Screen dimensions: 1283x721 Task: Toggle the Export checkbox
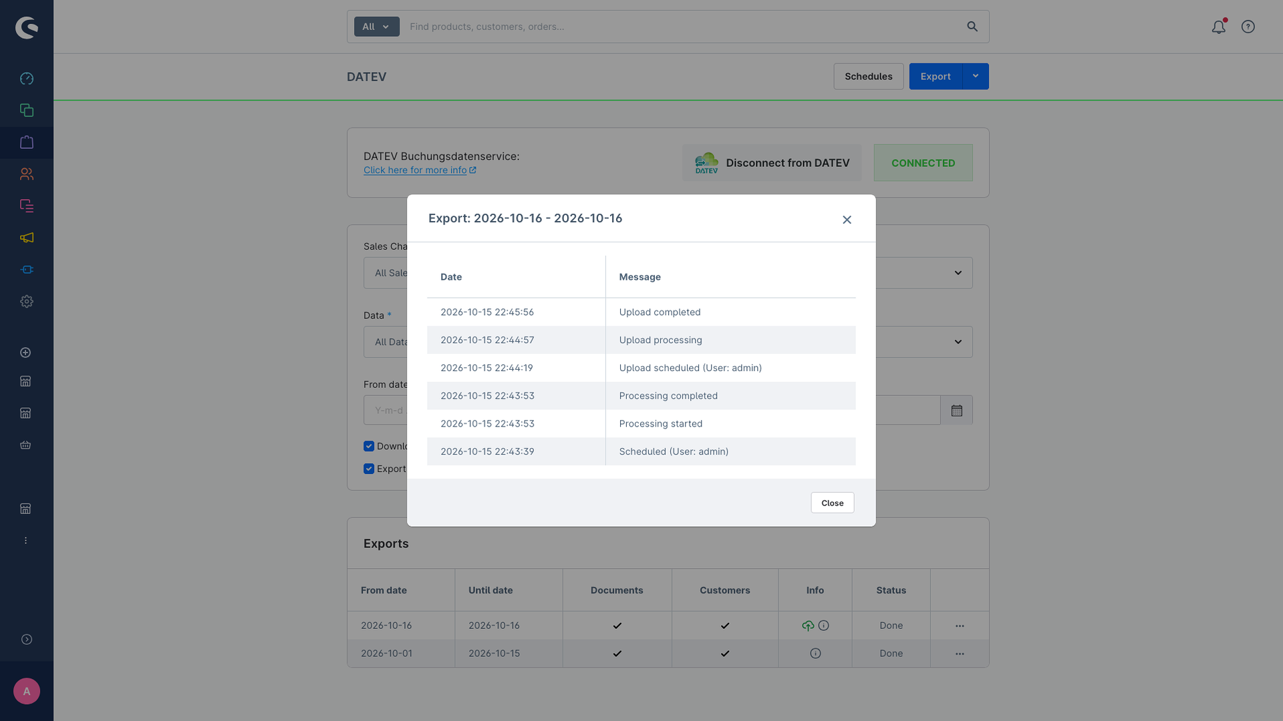pos(369,469)
